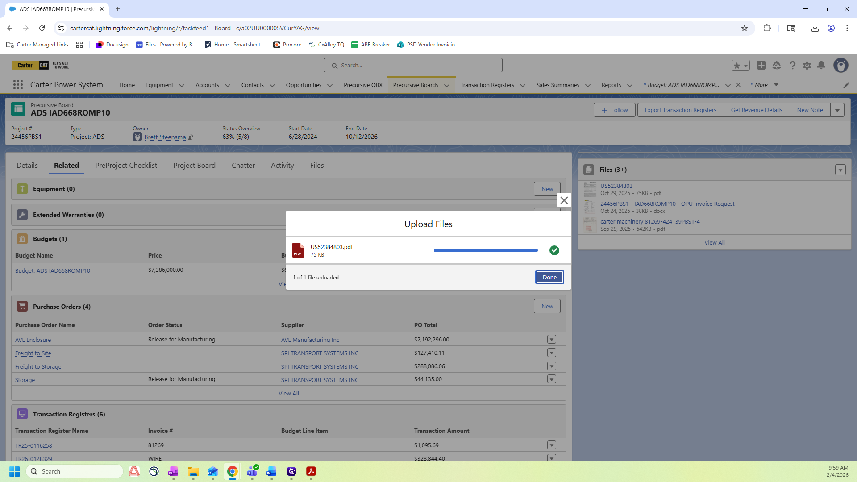Expand the Equipment nav menu chevron
This screenshot has height=482, width=857.
pos(182,85)
